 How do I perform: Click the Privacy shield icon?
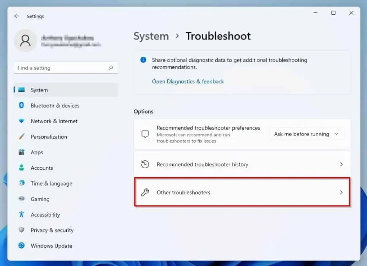(x=21, y=230)
